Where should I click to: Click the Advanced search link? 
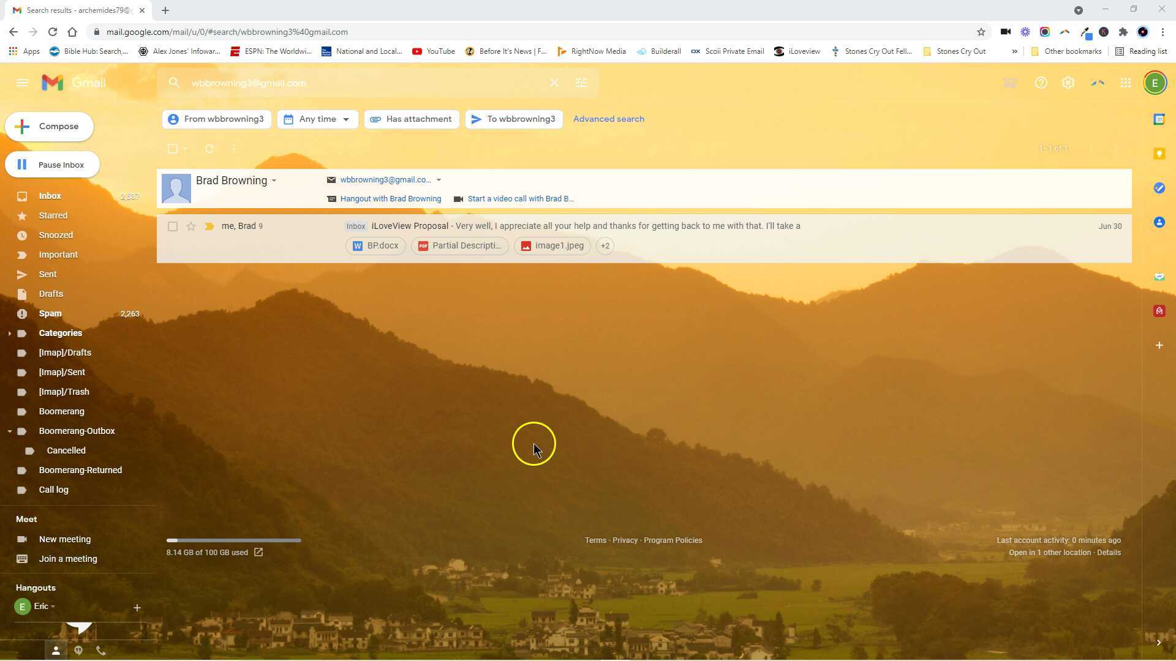[608, 119]
